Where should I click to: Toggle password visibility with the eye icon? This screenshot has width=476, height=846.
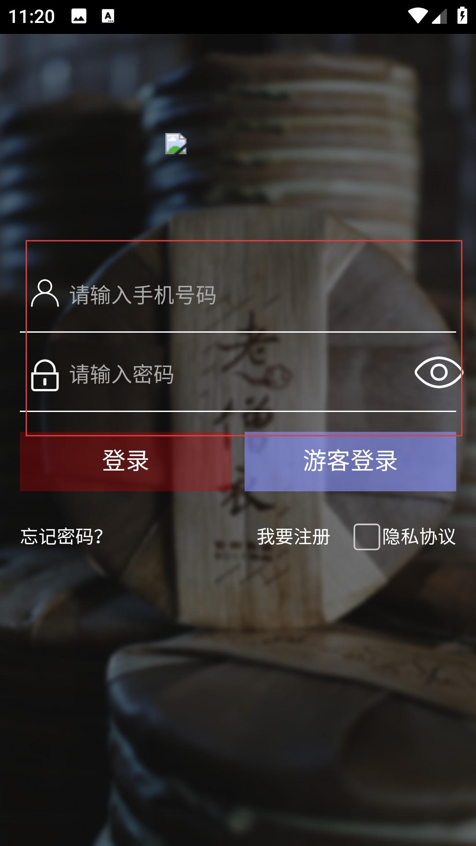coord(439,372)
